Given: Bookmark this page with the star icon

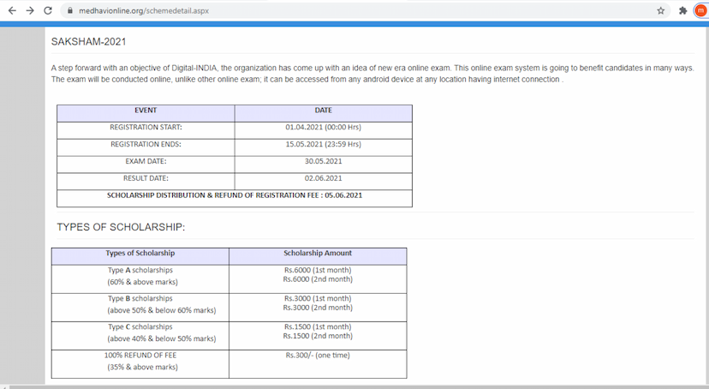Looking at the screenshot, I should 660,10.
